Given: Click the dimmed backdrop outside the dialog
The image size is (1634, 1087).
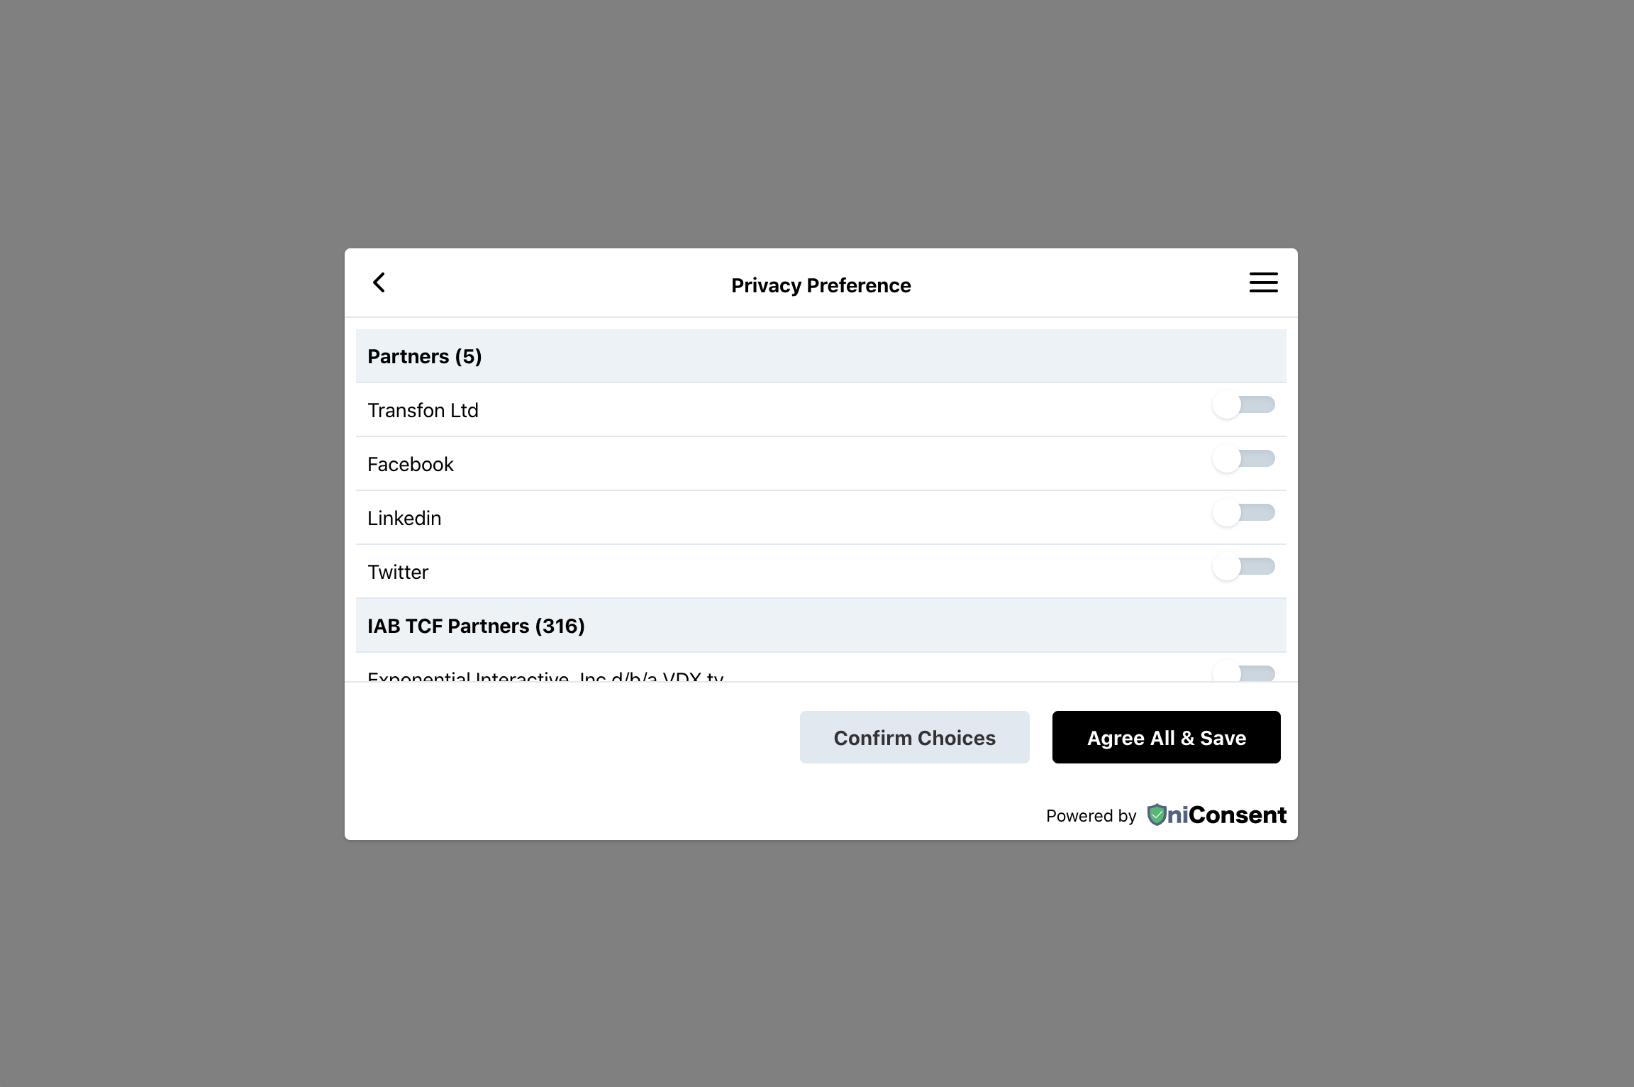Looking at the screenshot, I should pyautogui.click(x=170, y=539).
